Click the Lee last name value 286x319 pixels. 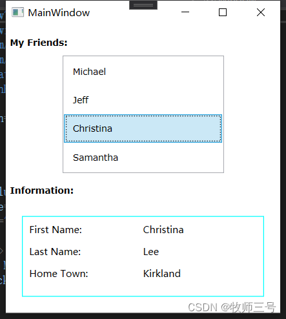(151, 252)
